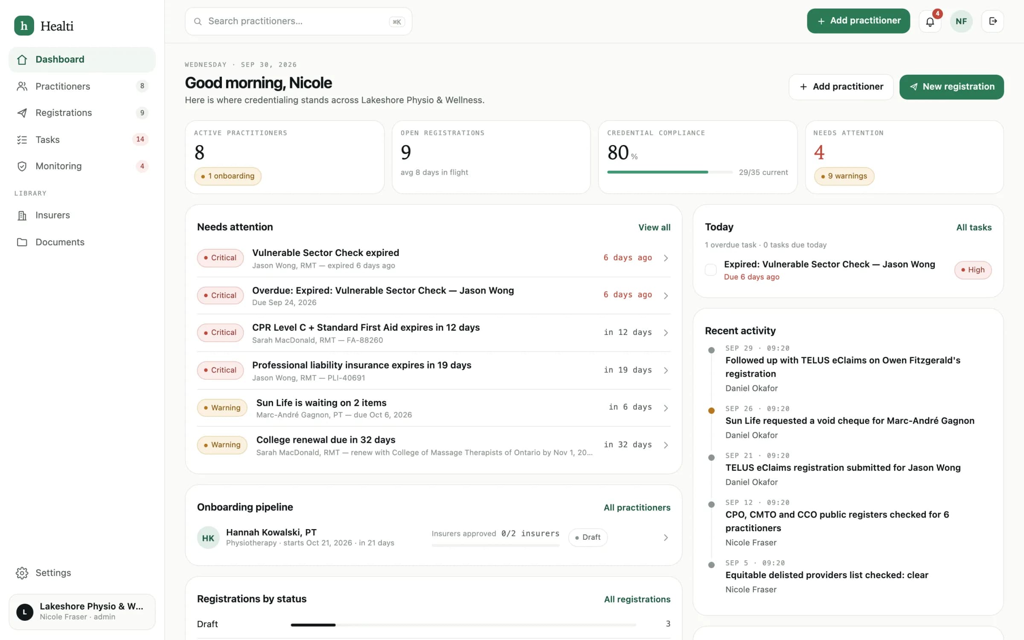The width and height of the screenshot is (1024, 640).
Task: Open TELUS eClaims registration submitted for Jason Wong
Action: tap(843, 468)
